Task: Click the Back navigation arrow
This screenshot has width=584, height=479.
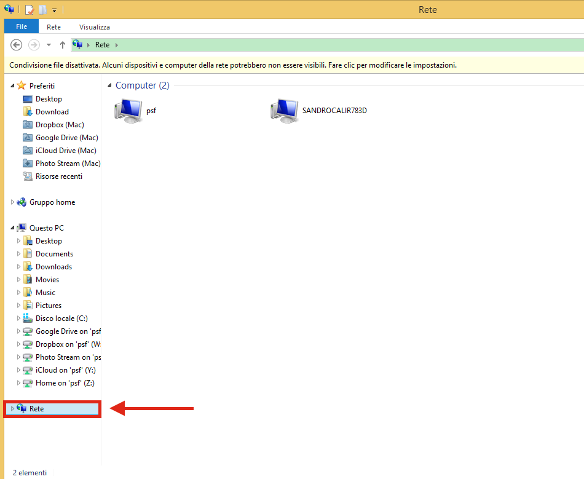Action: click(x=16, y=45)
